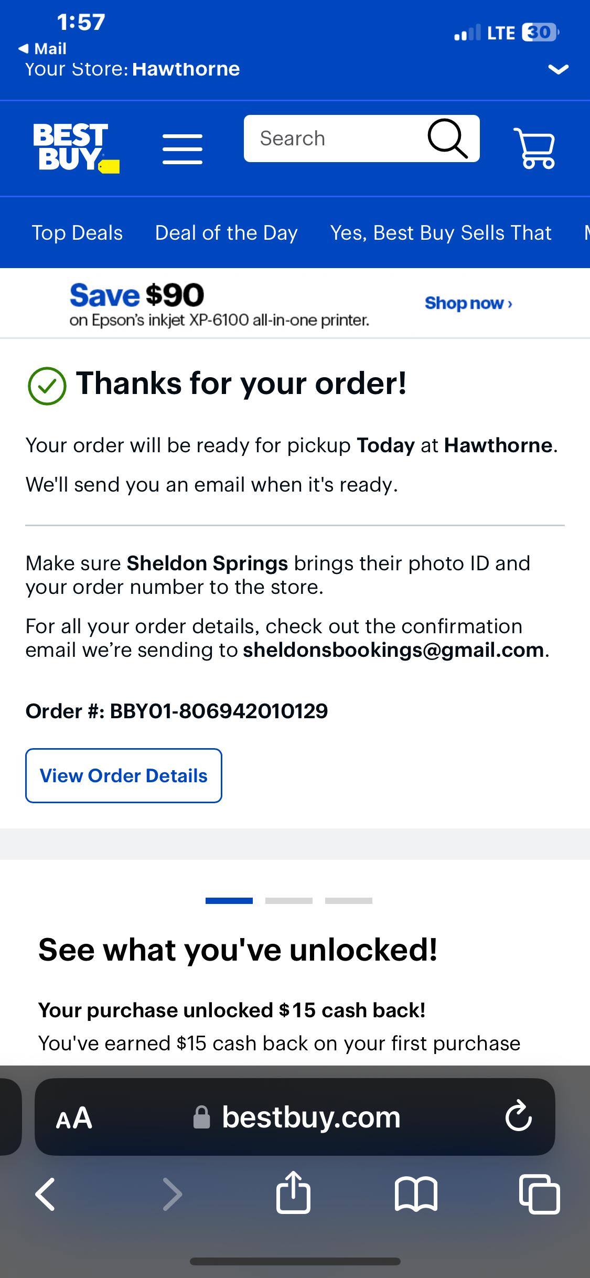Tap the shopping cart icon
Screen dimensions: 590x1278
coord(535,148)
